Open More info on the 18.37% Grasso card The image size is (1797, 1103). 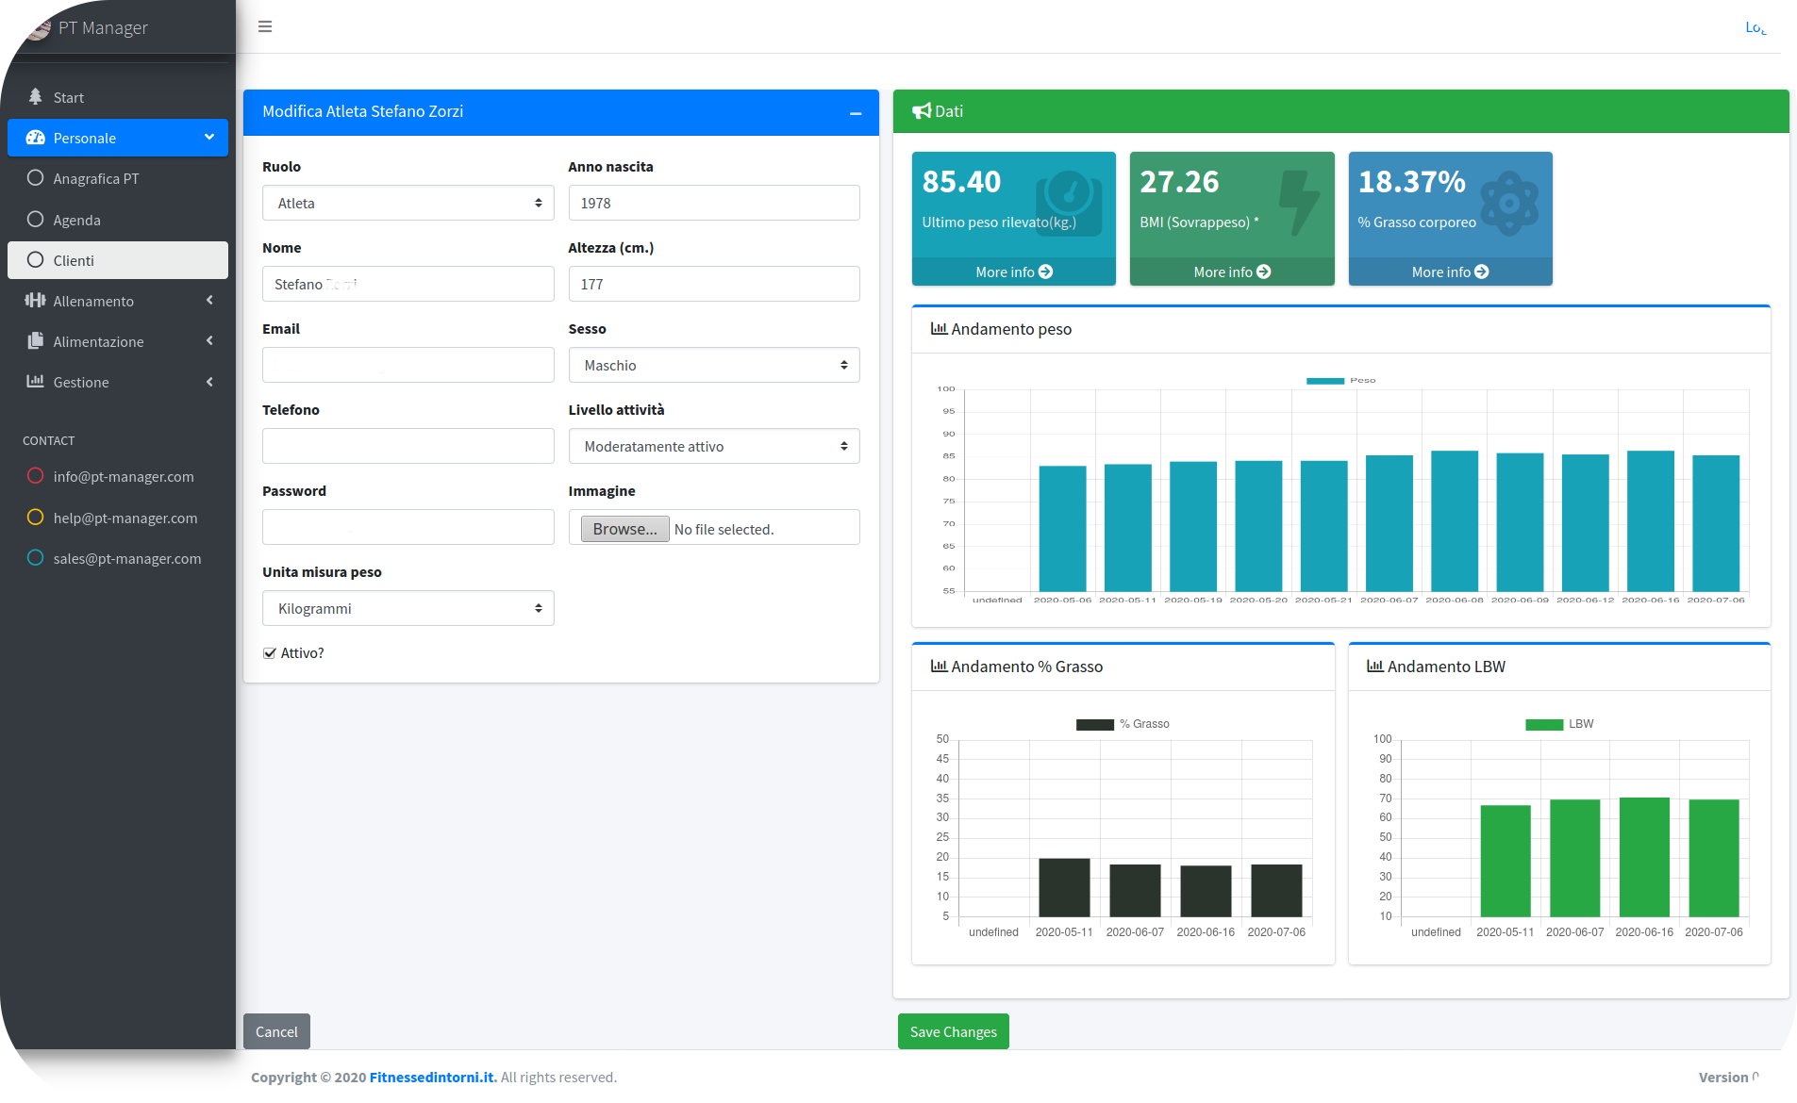point(1450,272)
